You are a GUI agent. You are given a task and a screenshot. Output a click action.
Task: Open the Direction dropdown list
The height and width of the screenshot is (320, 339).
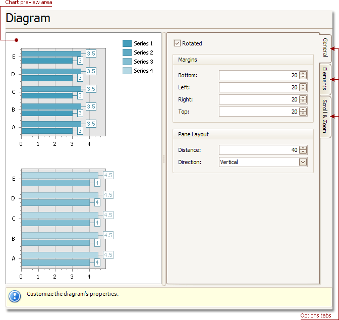(x=303, y=162)
